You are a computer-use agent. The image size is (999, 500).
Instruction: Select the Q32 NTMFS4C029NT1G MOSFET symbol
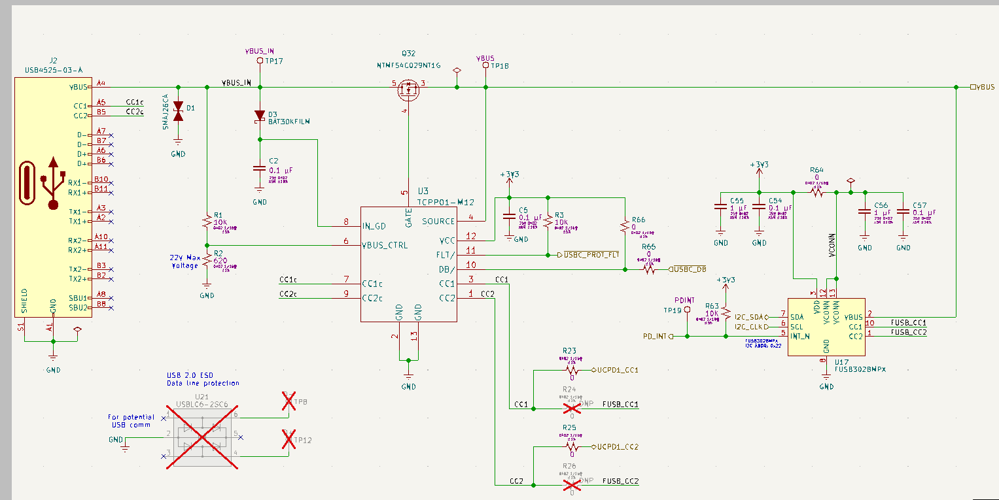410,90
